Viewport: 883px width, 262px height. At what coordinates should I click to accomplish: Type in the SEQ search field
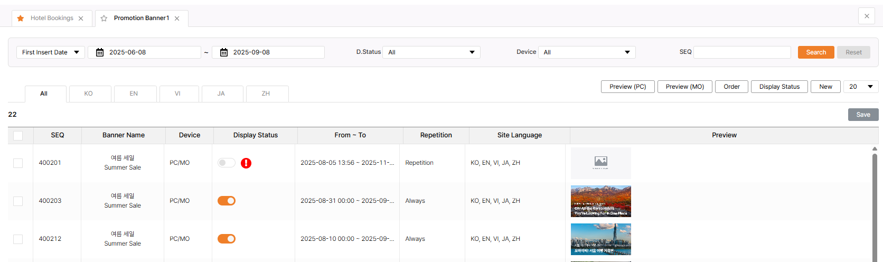click(x=742, y=52)
